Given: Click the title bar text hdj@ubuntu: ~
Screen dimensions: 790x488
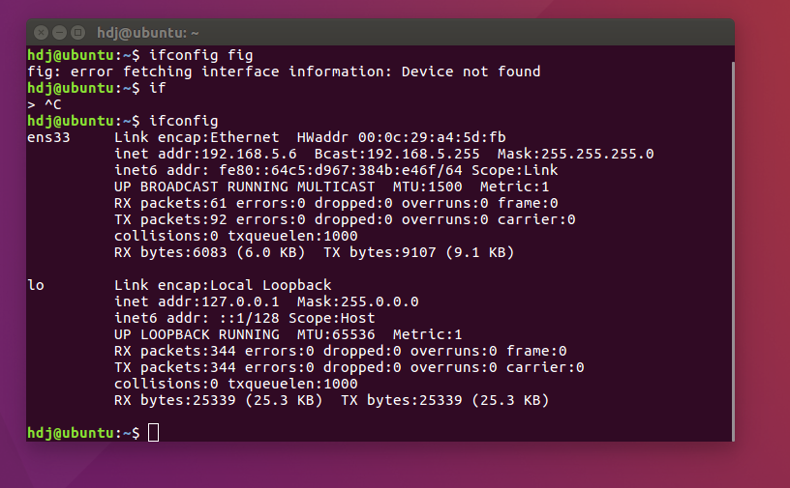Looking at the screenshot, I should tap(147, 33).
